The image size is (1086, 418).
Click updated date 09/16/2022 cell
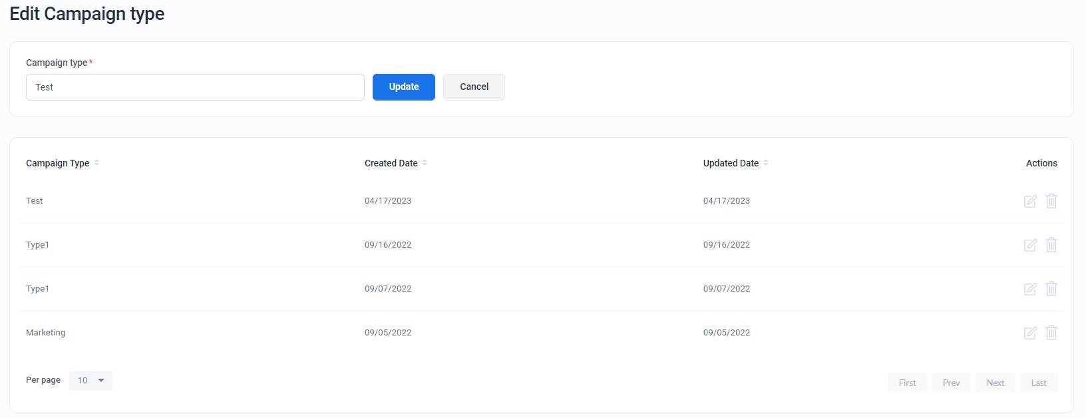coord(727,245)
